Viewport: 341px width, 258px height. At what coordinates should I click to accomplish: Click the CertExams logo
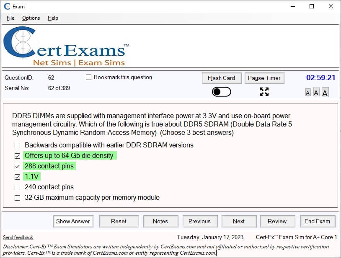pos(67,45)
